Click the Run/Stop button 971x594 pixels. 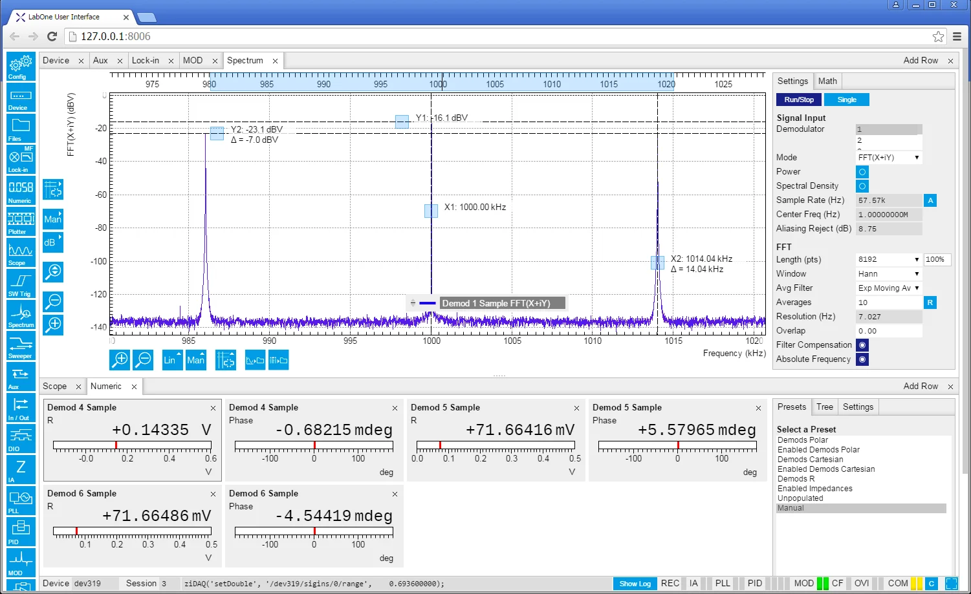click(799, 100)
